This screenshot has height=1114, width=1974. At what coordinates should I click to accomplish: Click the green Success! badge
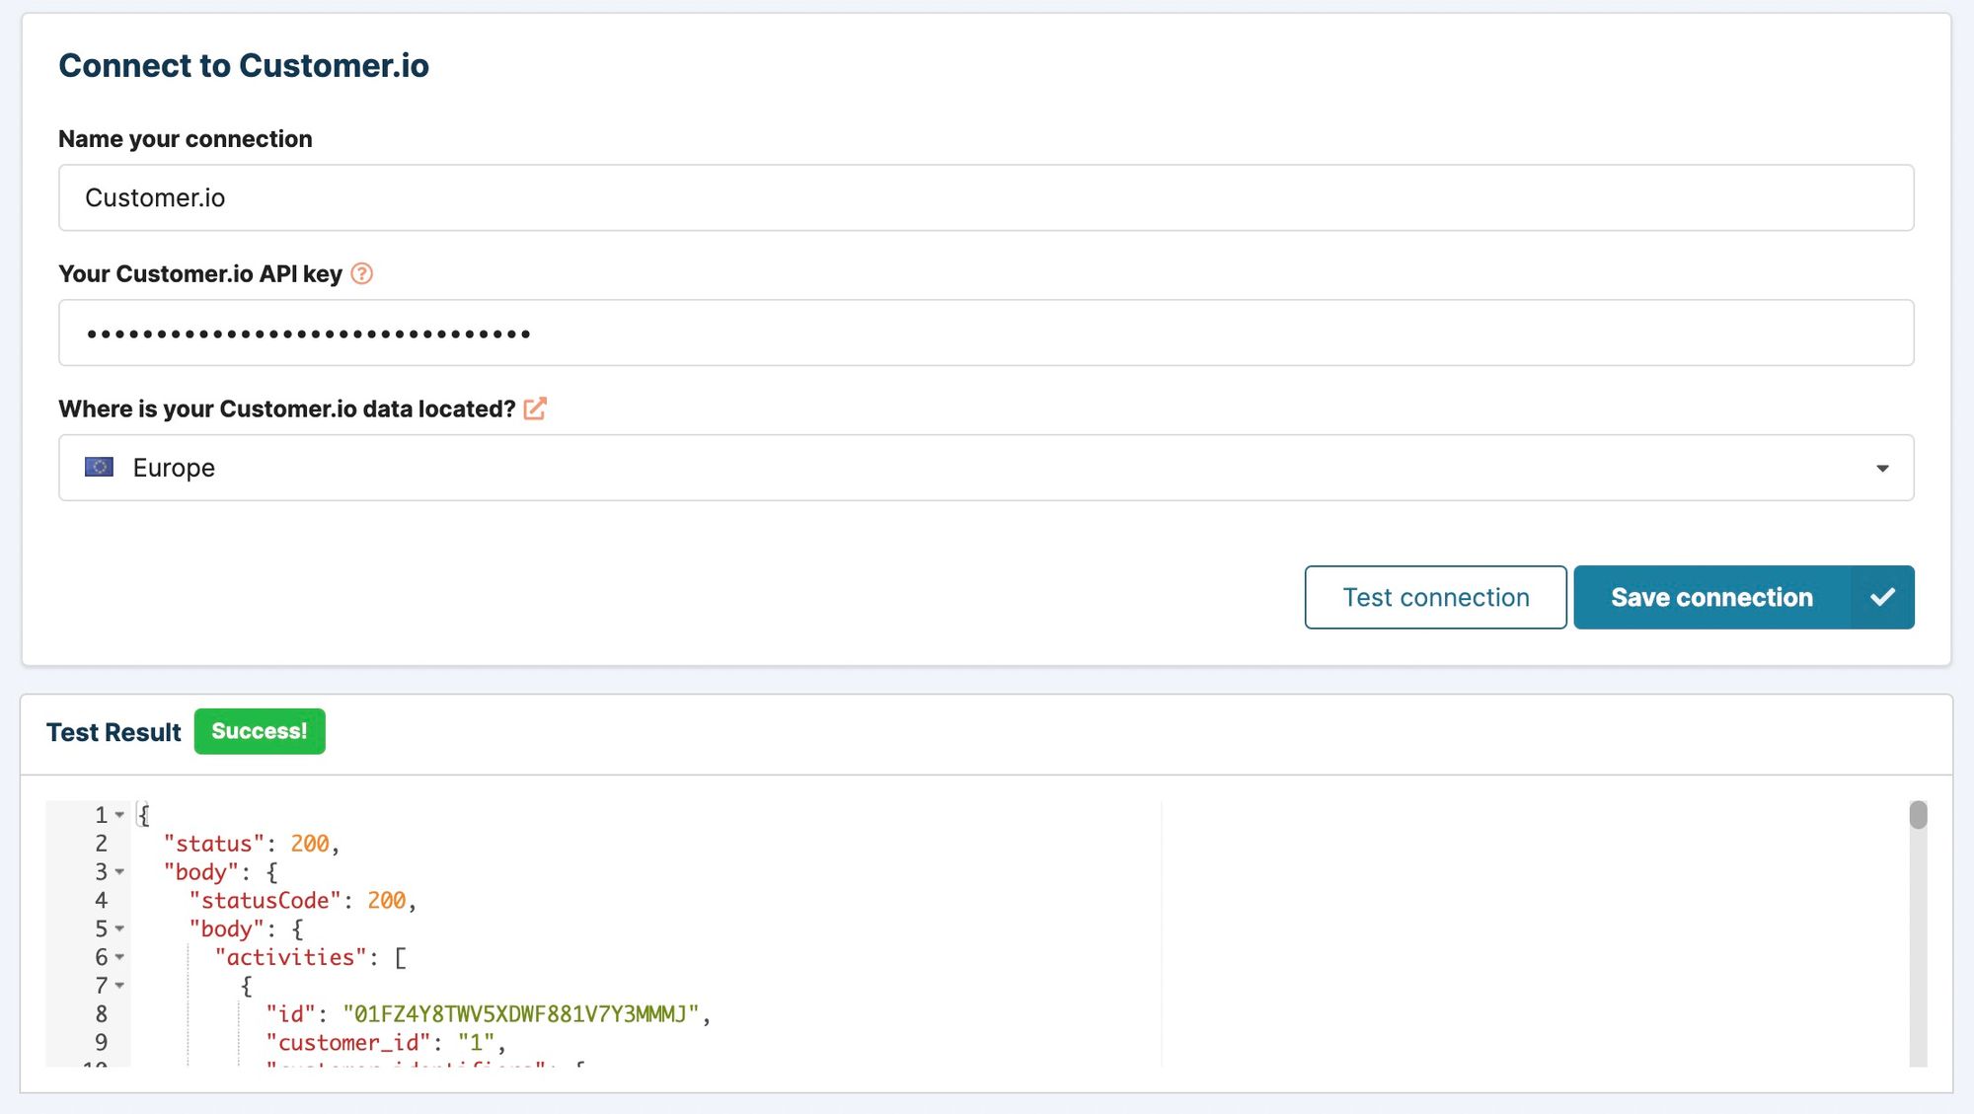[x=260, y=731]
